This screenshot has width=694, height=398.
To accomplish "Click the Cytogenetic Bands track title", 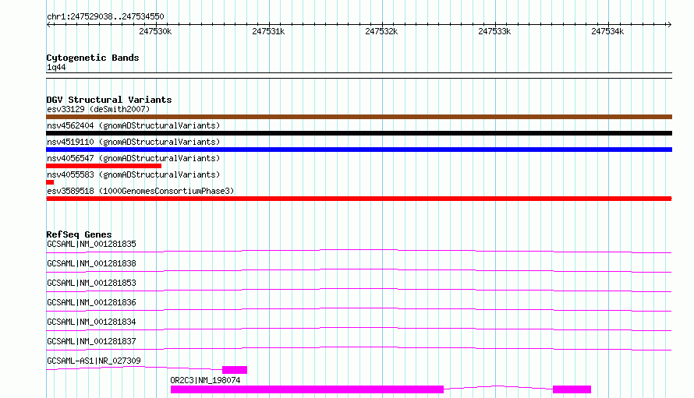I will pos(93,58).
